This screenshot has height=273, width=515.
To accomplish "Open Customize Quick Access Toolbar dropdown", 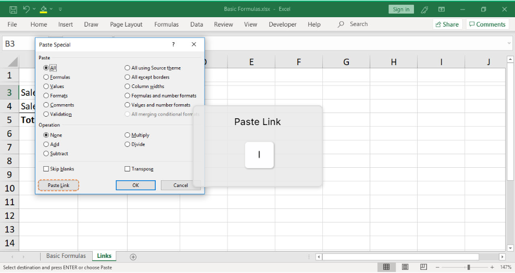I will pos(60,9).
